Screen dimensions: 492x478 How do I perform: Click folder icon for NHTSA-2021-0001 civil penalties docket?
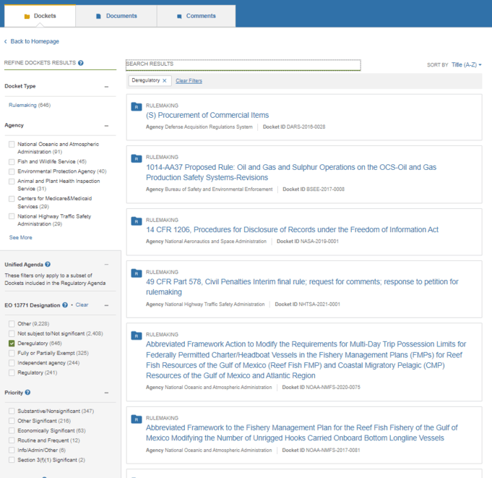coord(136,273)
